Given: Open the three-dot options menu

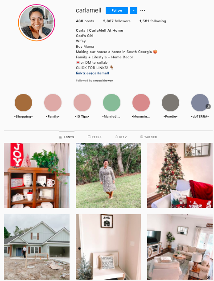Looking at the screenshot, I should click(x=143, y=10).
